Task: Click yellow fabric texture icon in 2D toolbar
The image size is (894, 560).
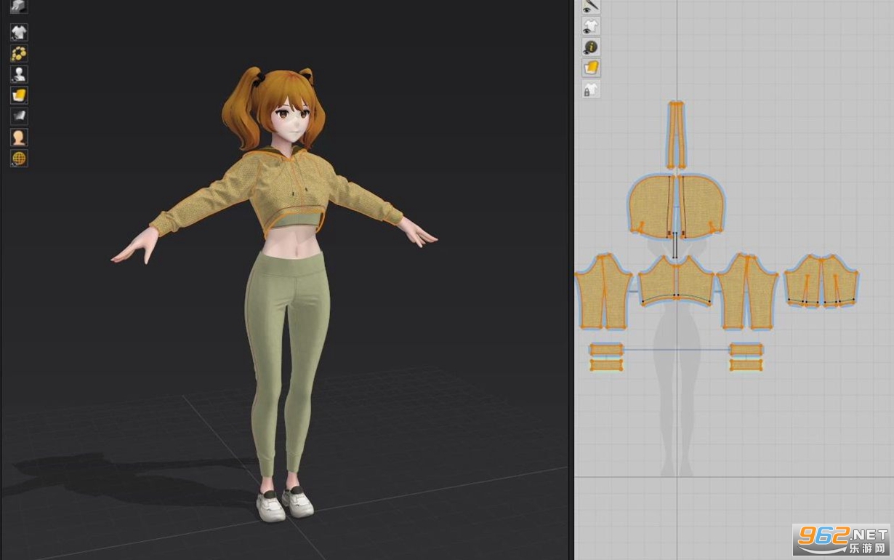Action: (x=591, y=68)
